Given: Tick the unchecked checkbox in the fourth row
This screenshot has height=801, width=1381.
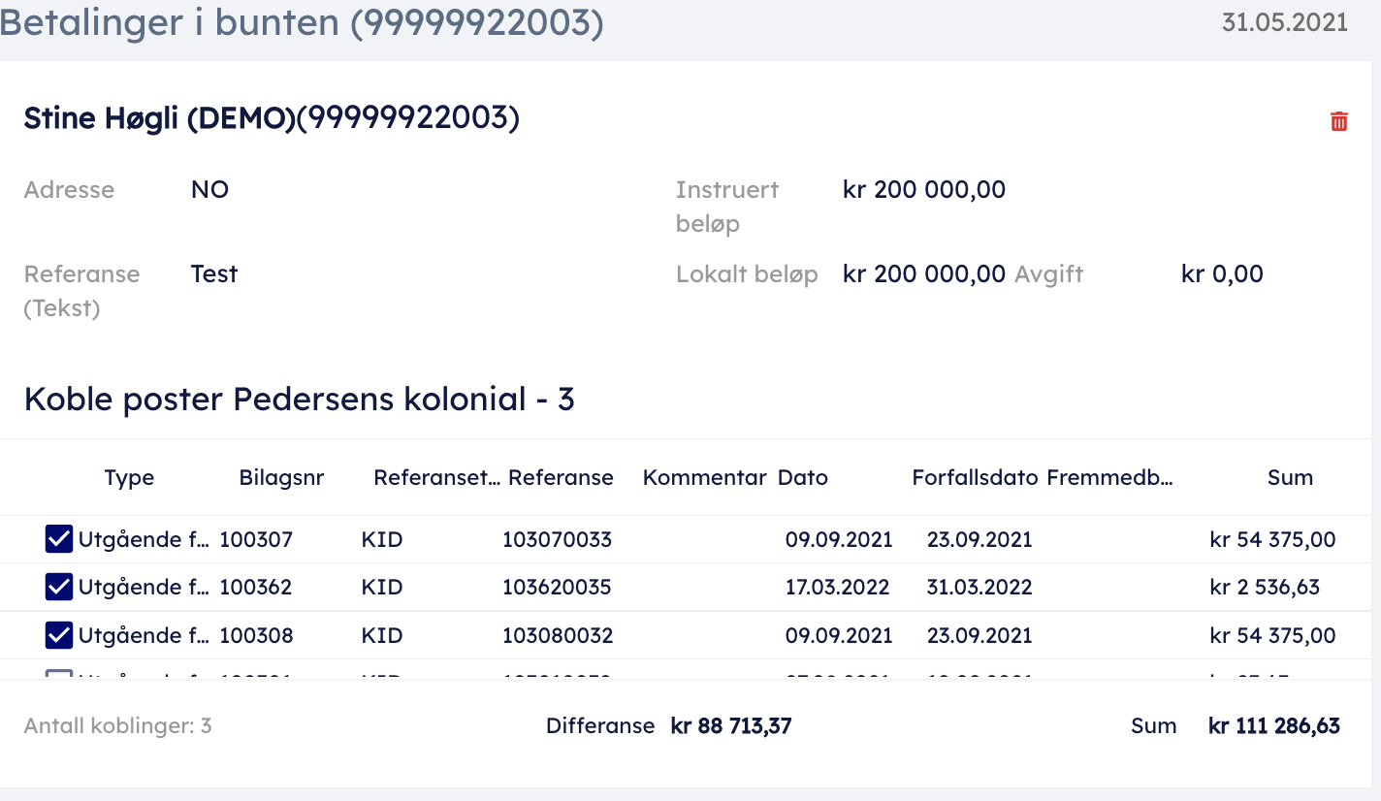Looking at the screenshot, I should coord(59,675).
